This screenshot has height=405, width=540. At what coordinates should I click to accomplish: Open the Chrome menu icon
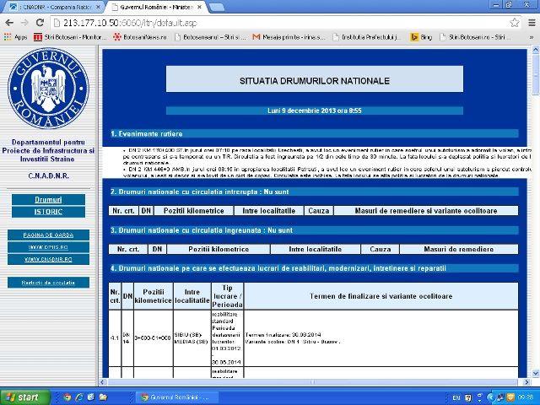[x=531, y=22]
